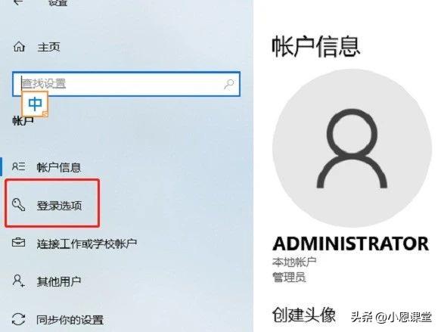
Task: Click the key icon for 登录选项
Action: (19, 205)
